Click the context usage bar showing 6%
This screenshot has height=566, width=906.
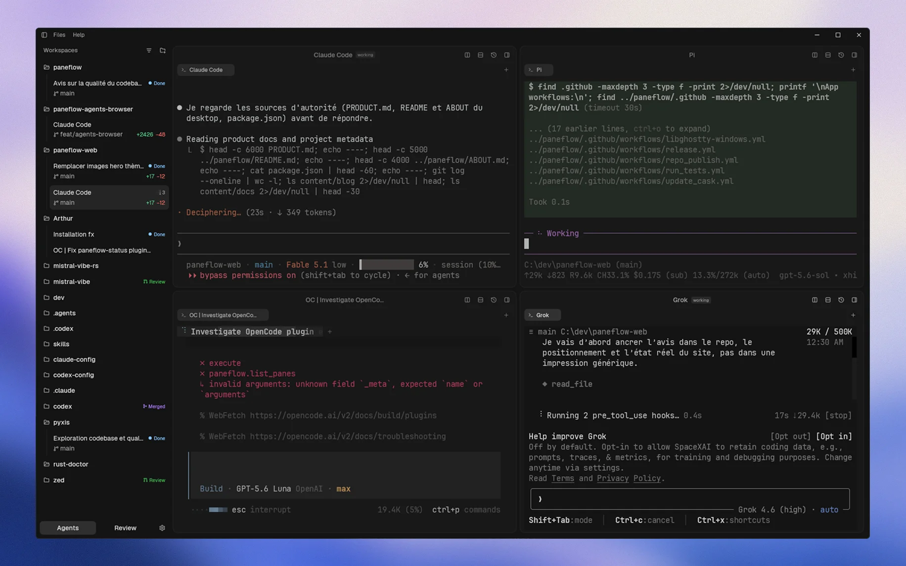click(386, 265)
